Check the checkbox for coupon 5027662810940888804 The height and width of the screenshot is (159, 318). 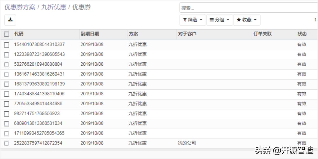(7, 64)
